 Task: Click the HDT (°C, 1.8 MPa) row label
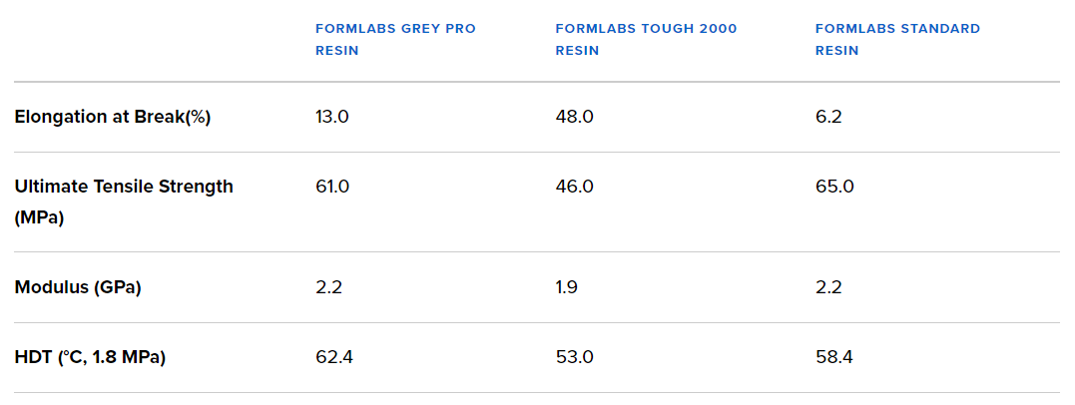(x=90, y=357)
